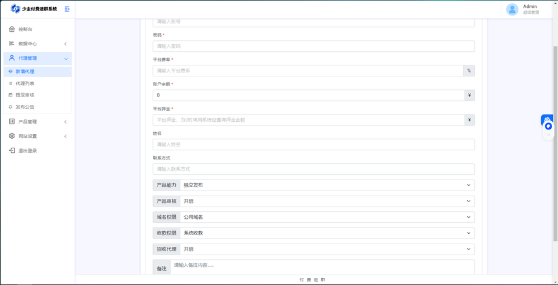Open 网站设置 menu
Viewport: 558px width, 285px height.
[x=38, y=136]
